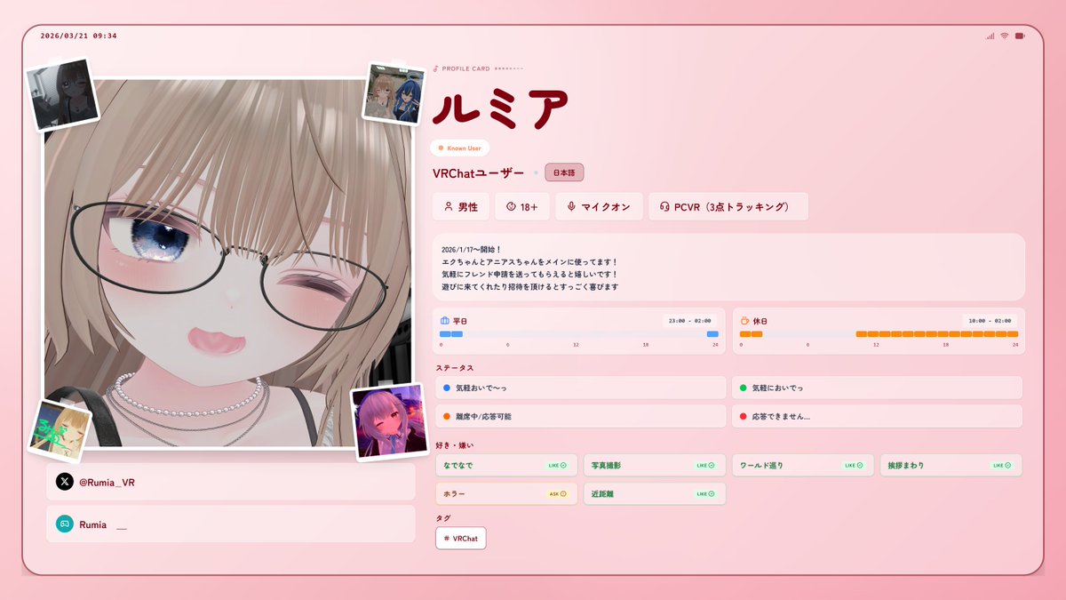Click the headset icon on the PCVR badge
The image size is (1066, 600).
[664, 205]
